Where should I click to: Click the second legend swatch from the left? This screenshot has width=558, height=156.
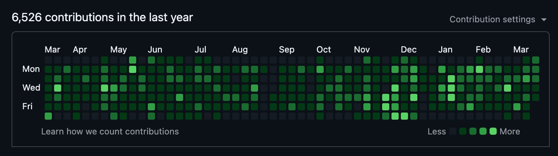463,132
